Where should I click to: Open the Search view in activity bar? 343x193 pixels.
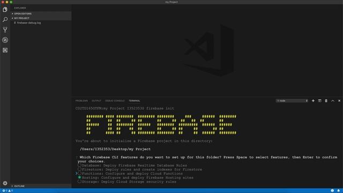[x=5, y=19]
